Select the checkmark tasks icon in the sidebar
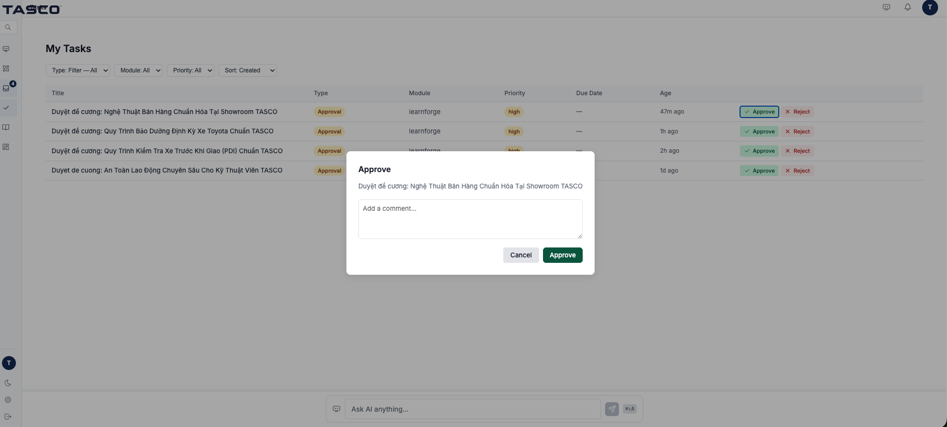 pos(6,108)
